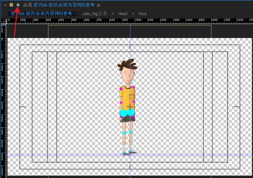The width and height of the screenshot is (253, 178).
Task: Close the composition viewer panel
Action: (5, 5)
